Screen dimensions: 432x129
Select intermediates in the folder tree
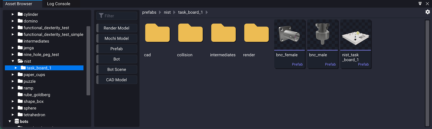(36, 41)
